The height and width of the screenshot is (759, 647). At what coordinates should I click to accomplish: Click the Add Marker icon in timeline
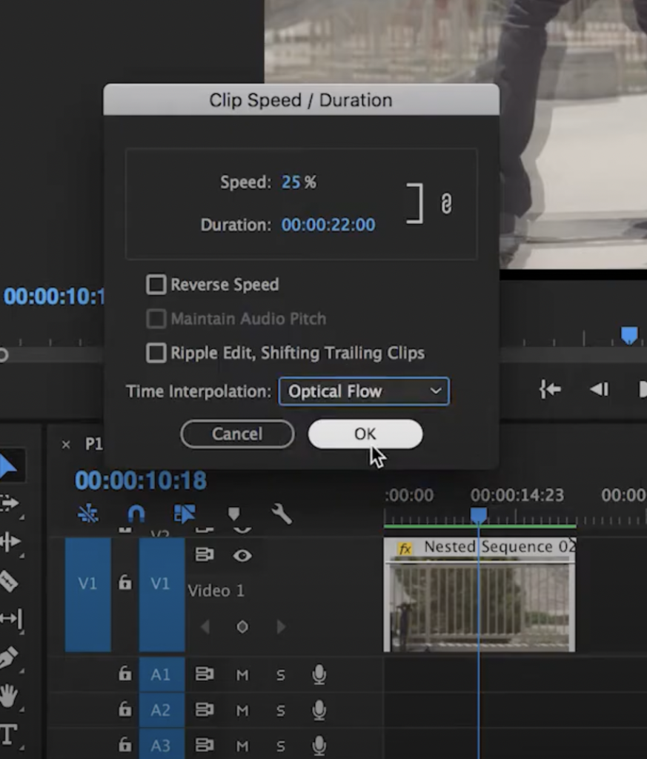[x=233, y=513]
